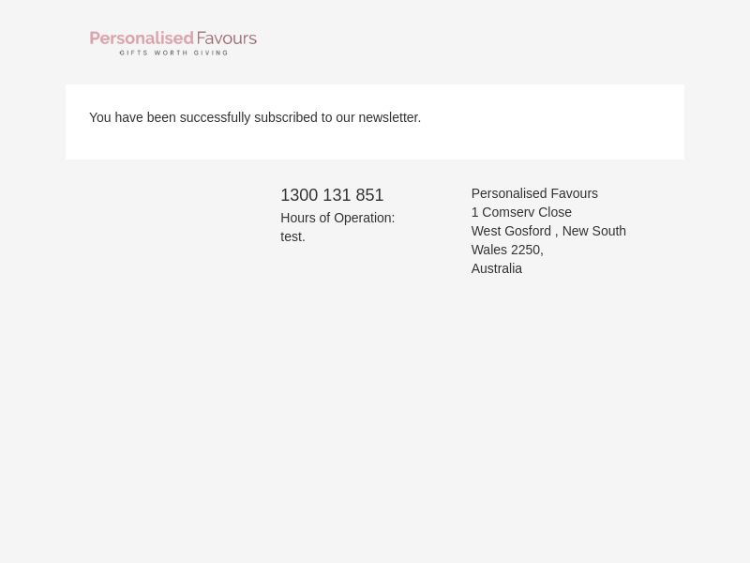Click the 'Personalised Favours' address heading
Image resolution: width=750 pixels, height=563 pixels.
pos(534,193)
